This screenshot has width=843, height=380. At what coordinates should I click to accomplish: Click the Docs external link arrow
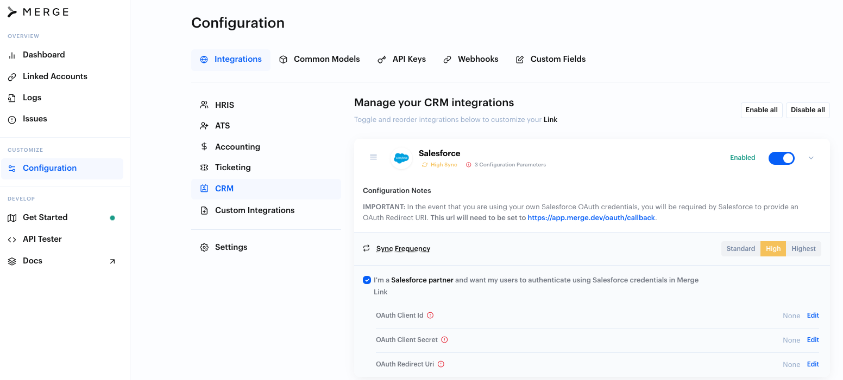(x=112, y=261)
